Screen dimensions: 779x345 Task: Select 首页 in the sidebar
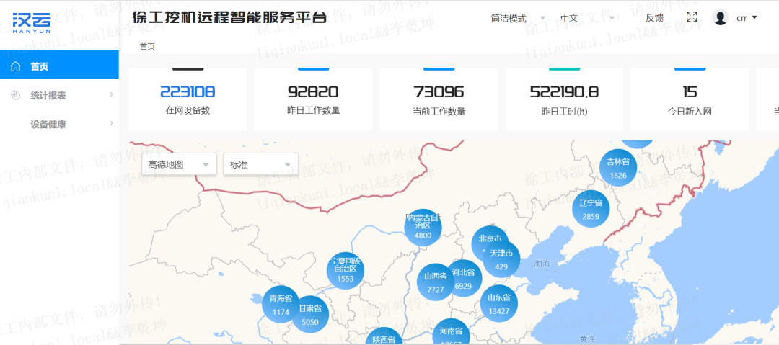click(59, 65)
